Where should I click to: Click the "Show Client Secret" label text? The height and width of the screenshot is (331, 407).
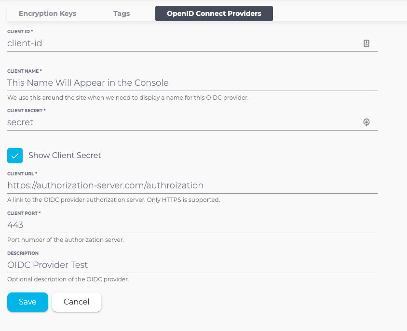pyautogui.click(x=65, y=156)
